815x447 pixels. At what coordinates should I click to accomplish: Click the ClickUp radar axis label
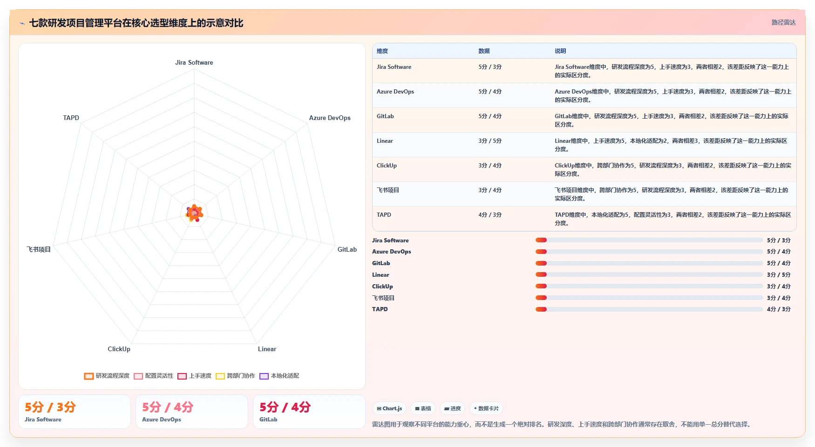coord(119,349)
